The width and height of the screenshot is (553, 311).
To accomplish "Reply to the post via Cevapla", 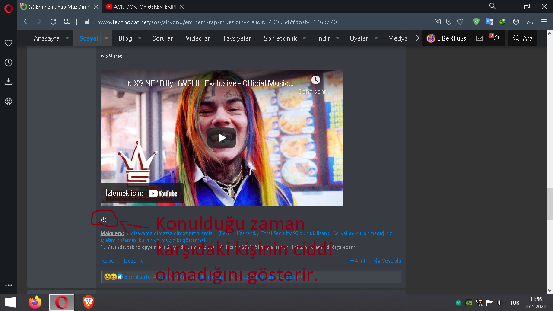I will [388, 260].
